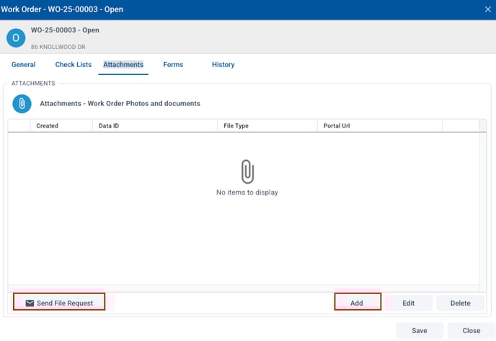Save the work order
The width and height of the screenshot is (496, 341).
point(419,331)
